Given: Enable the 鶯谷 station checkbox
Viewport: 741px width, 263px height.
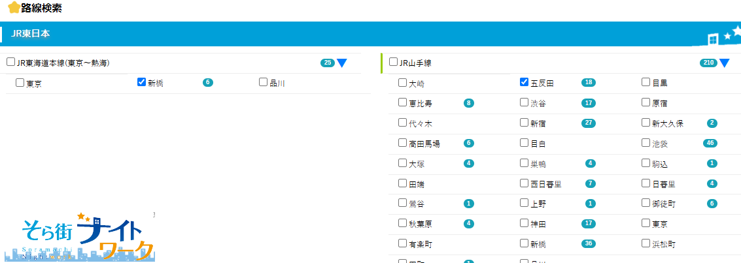Looking at the screenshot, I should 403,203.
